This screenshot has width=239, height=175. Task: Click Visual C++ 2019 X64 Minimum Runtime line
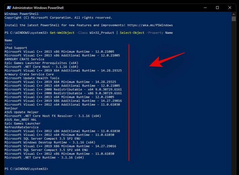click(60, 82)
